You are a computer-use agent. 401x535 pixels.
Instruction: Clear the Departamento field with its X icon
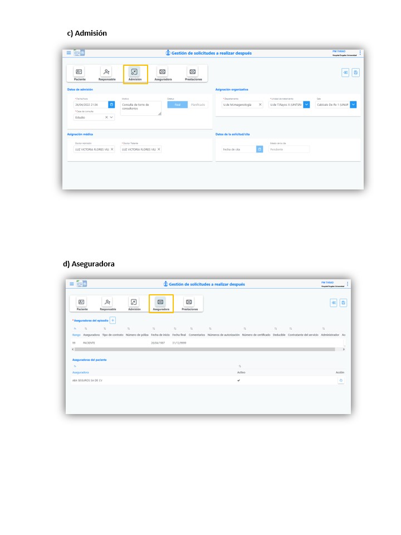tap(260, 104)
